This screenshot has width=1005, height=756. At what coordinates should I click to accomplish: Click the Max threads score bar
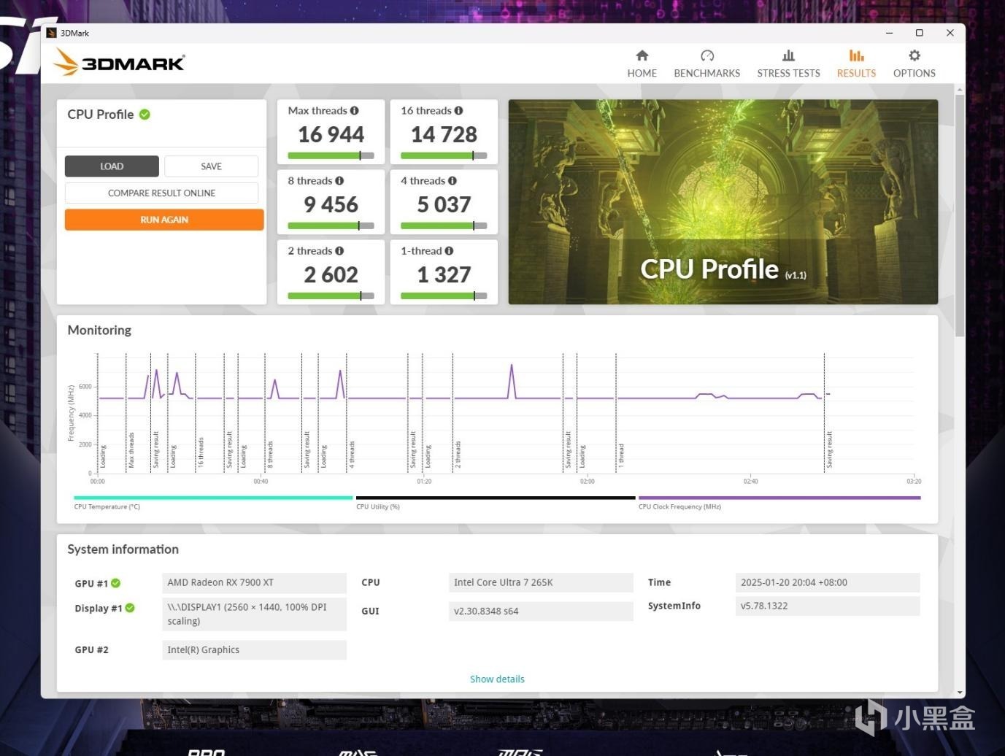point(331,155)
